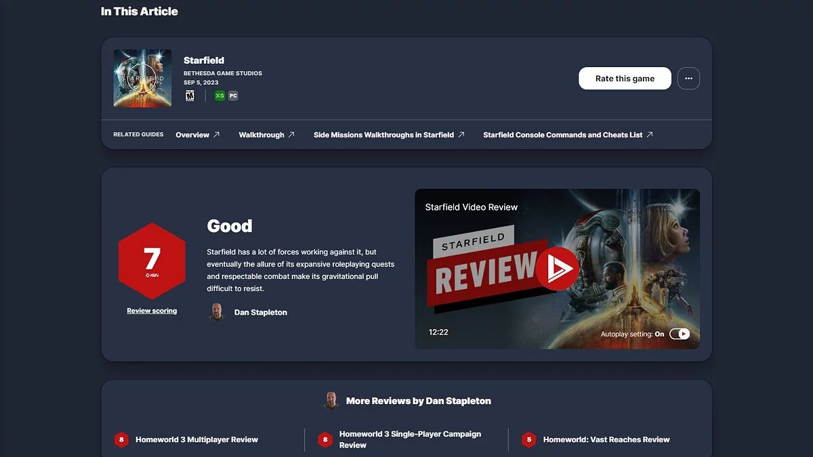Click avatar beside More Reviews by Dan Stapleton
Viewport: 813px width, 457px height.
coord(331,400)
